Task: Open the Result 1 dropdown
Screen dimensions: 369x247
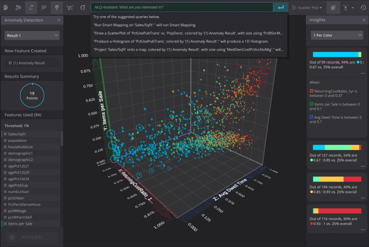Action: [x=32, y=36]
